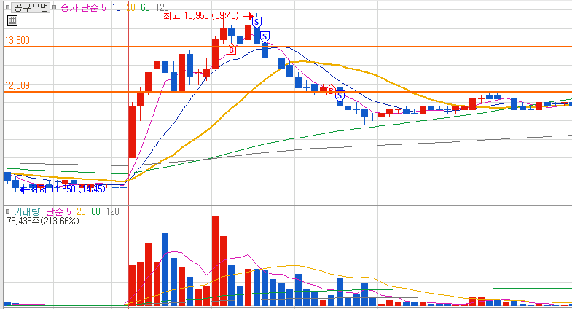This screenshot has height=309, width=572.
Task: Click the tallest red volume bar
Action: 215,260
